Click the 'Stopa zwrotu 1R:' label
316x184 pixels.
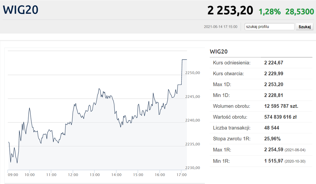[x=232, y=139]
